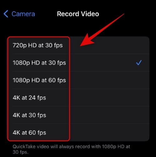Set video quality to 4K at 60 fps
This screenshot has width=156, height=157.
(79, 133)
